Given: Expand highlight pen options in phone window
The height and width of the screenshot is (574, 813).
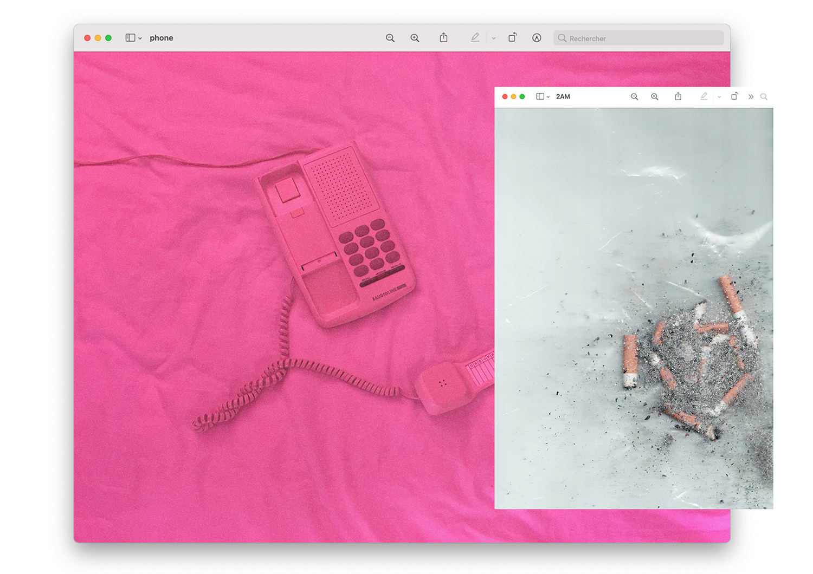Looking at the screenshot, I should point(494,38).
